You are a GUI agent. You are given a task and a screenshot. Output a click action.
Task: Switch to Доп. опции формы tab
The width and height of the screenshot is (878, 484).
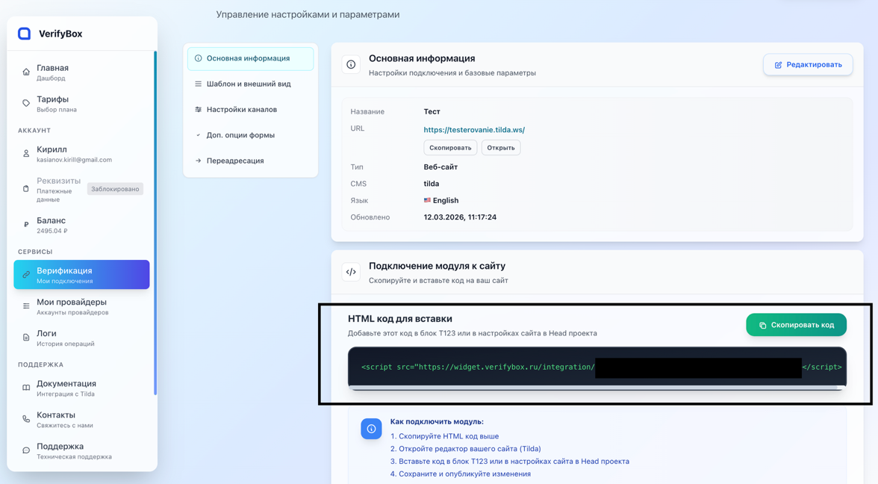[250, 135]
